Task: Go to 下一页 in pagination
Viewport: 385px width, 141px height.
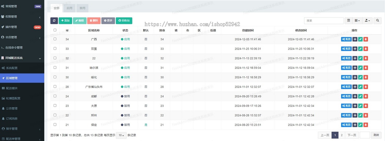Action: tap(352, 135)
